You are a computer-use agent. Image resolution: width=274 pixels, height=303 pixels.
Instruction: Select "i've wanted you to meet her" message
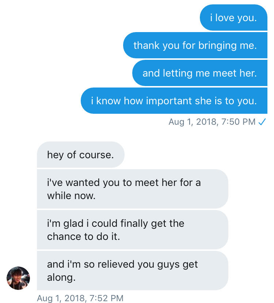(132, 189)
